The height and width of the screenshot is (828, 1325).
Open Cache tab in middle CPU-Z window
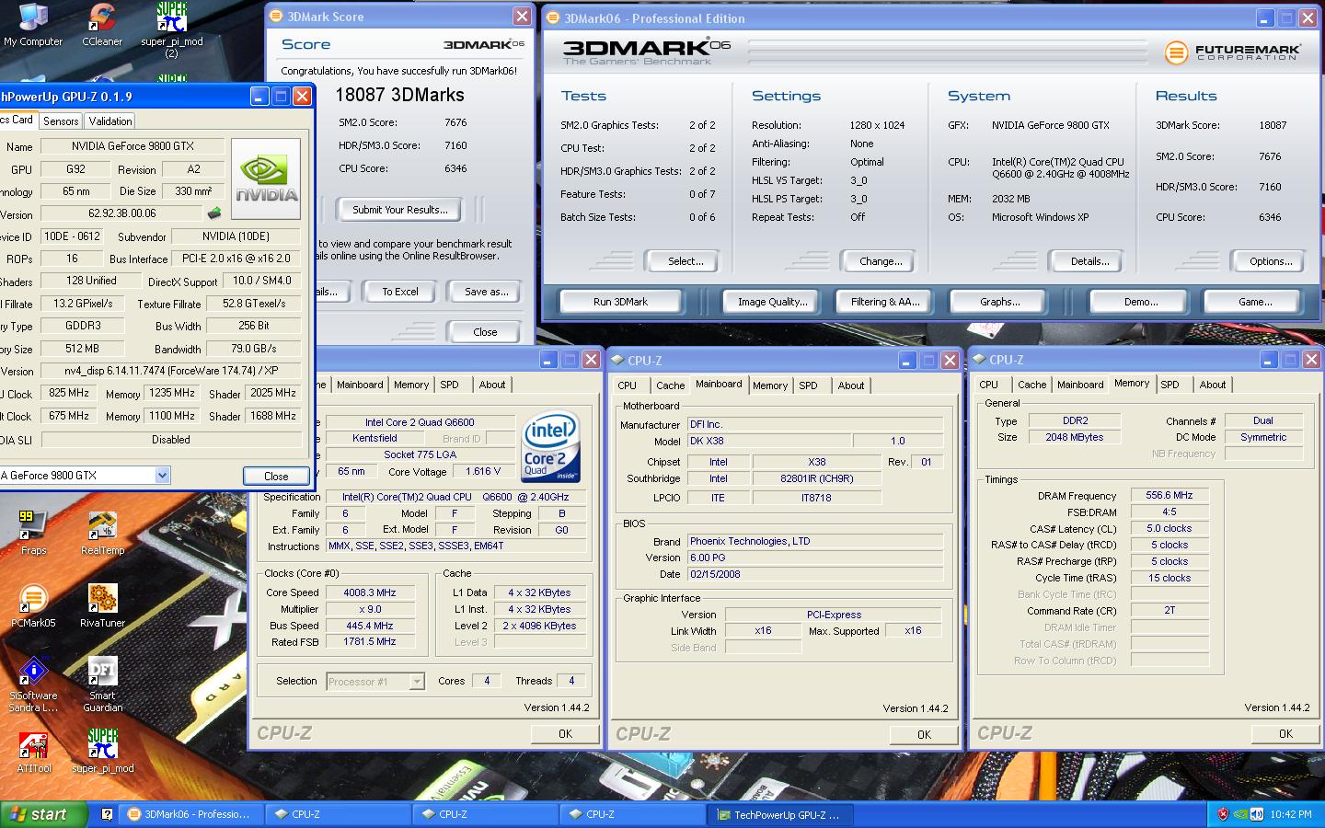point(670,386)
